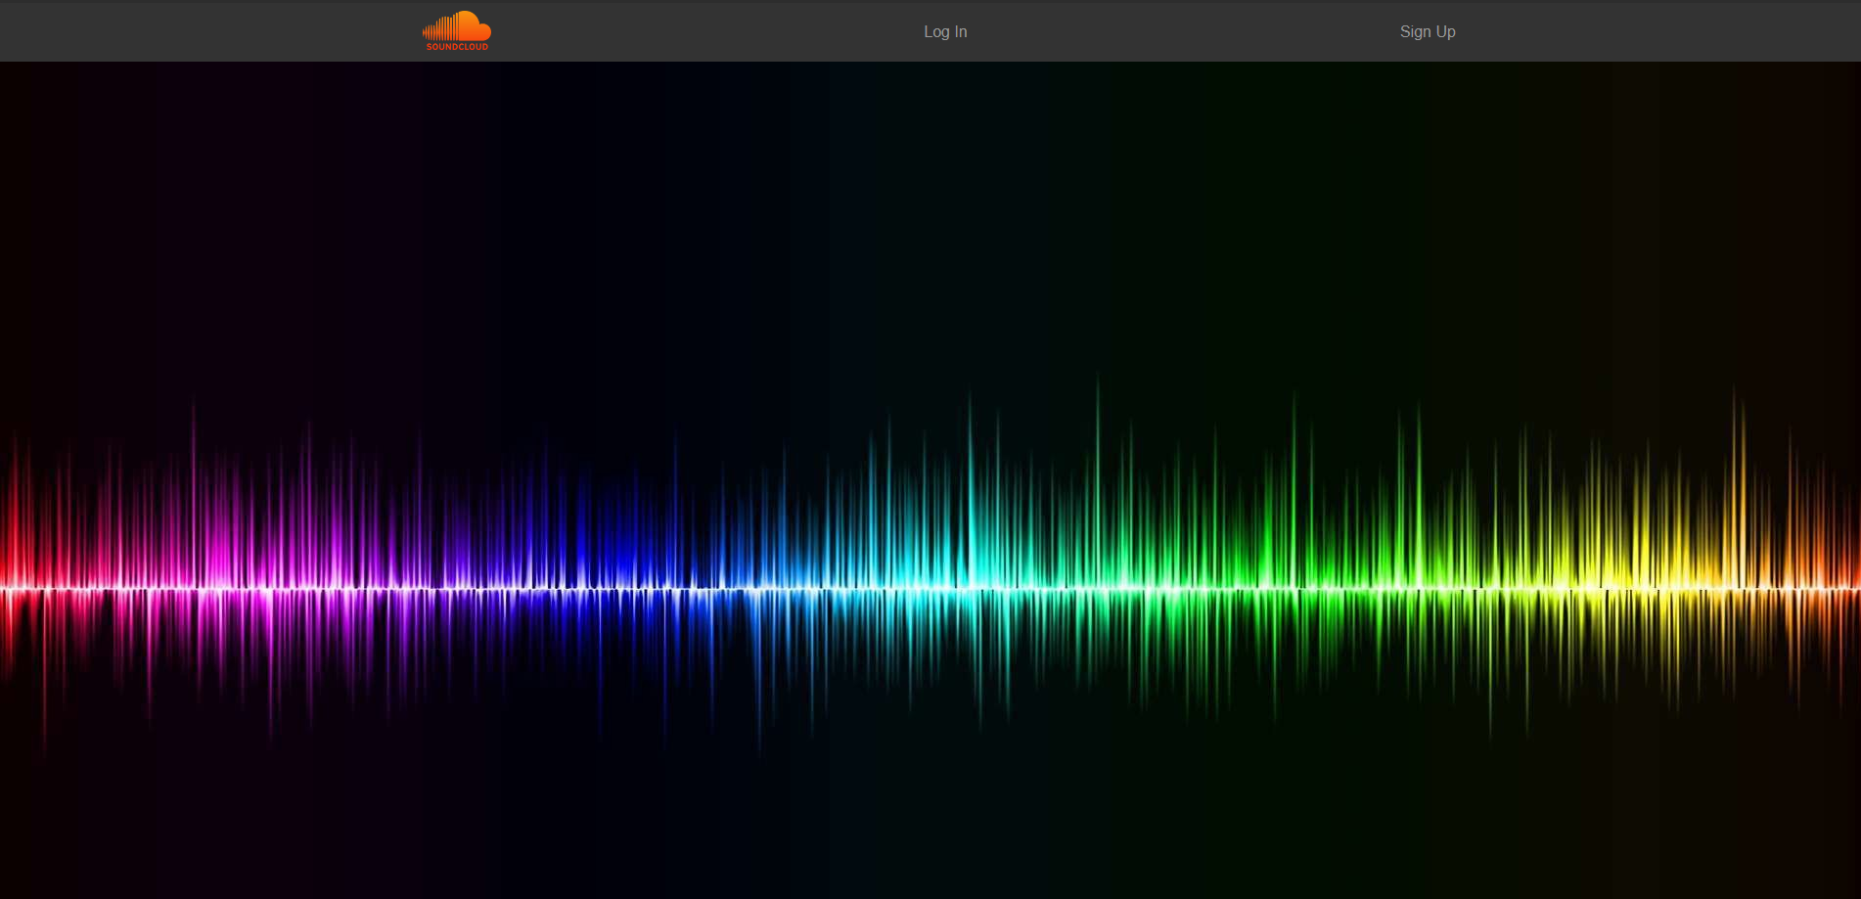Screen dimensions: 1861x899
Task: Click the blue portion of the waveform graphic
Action: (636, 587)
